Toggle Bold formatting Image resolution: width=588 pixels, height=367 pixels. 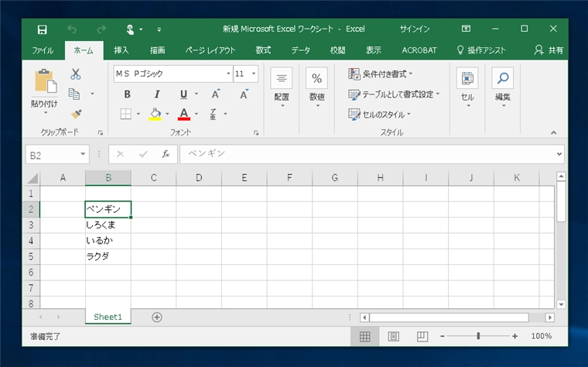[x=127, y=94]
